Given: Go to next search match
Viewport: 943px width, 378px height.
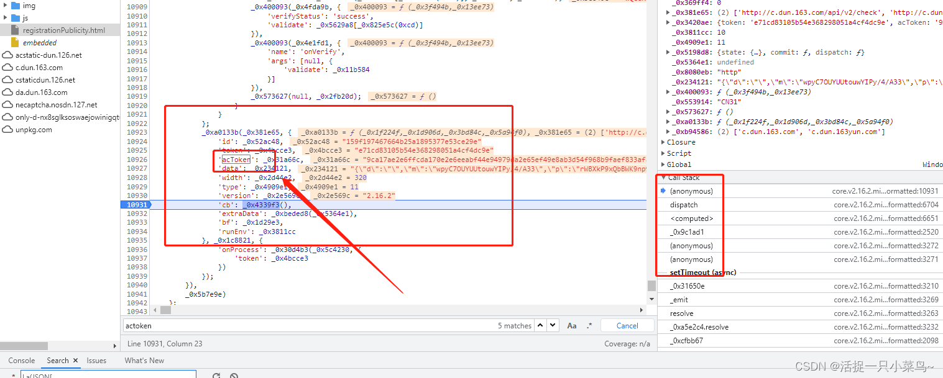Looking at the screenshot, I should [x=553, y=325].
